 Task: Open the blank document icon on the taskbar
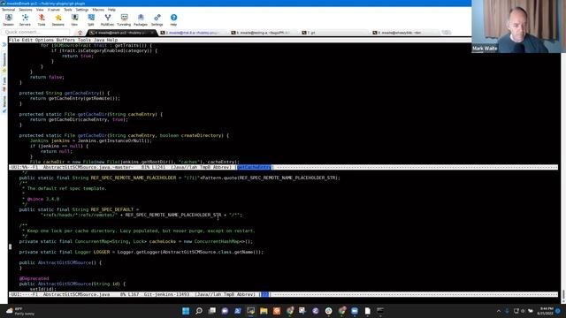click(x=368, y=311)
